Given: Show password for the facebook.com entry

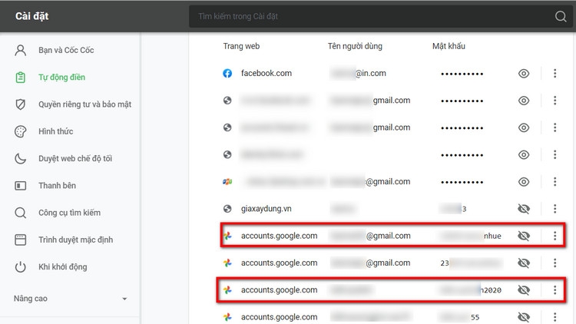Looking at the screenshot, I should [x=524, y=74].
